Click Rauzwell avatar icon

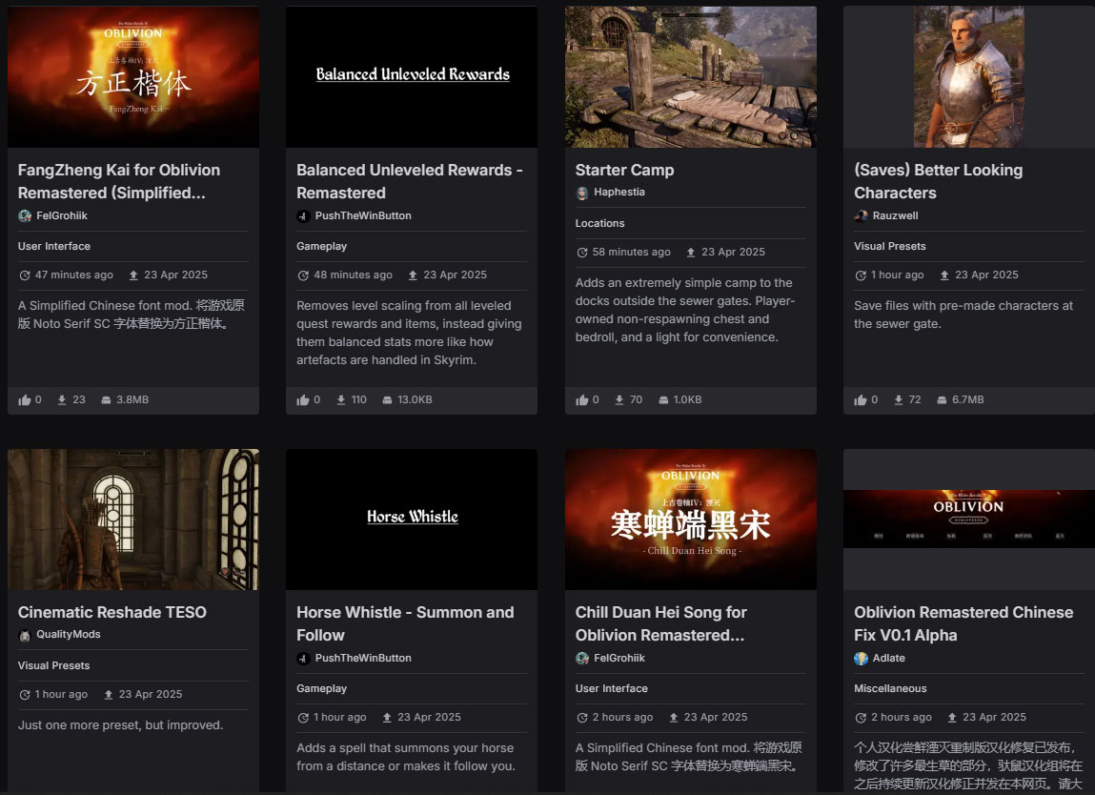click(861, 215)
